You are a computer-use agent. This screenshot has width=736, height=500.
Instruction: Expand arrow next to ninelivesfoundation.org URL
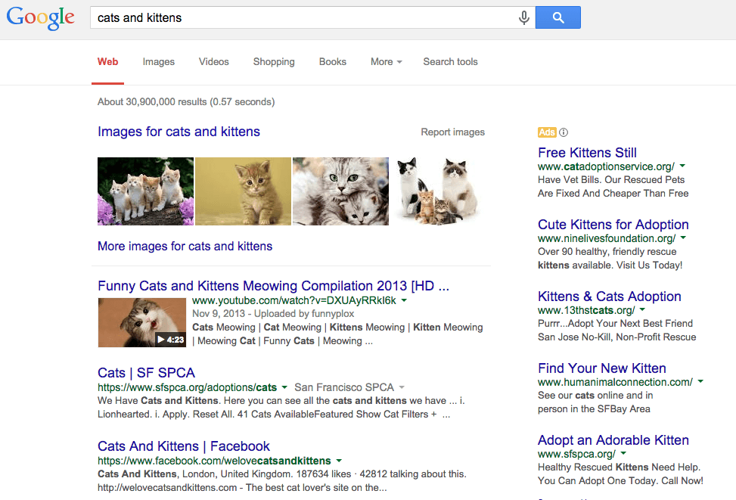[684, 238]
